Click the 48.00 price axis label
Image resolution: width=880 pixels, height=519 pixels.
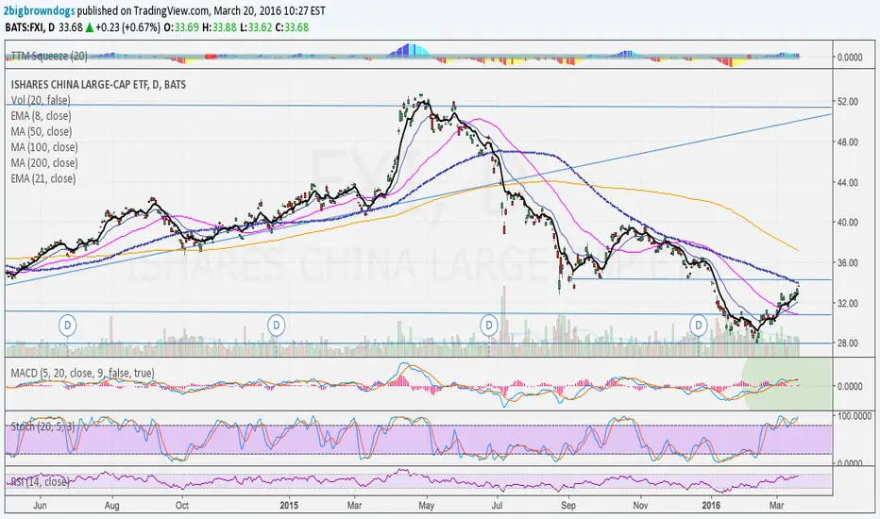click(848, 142)
